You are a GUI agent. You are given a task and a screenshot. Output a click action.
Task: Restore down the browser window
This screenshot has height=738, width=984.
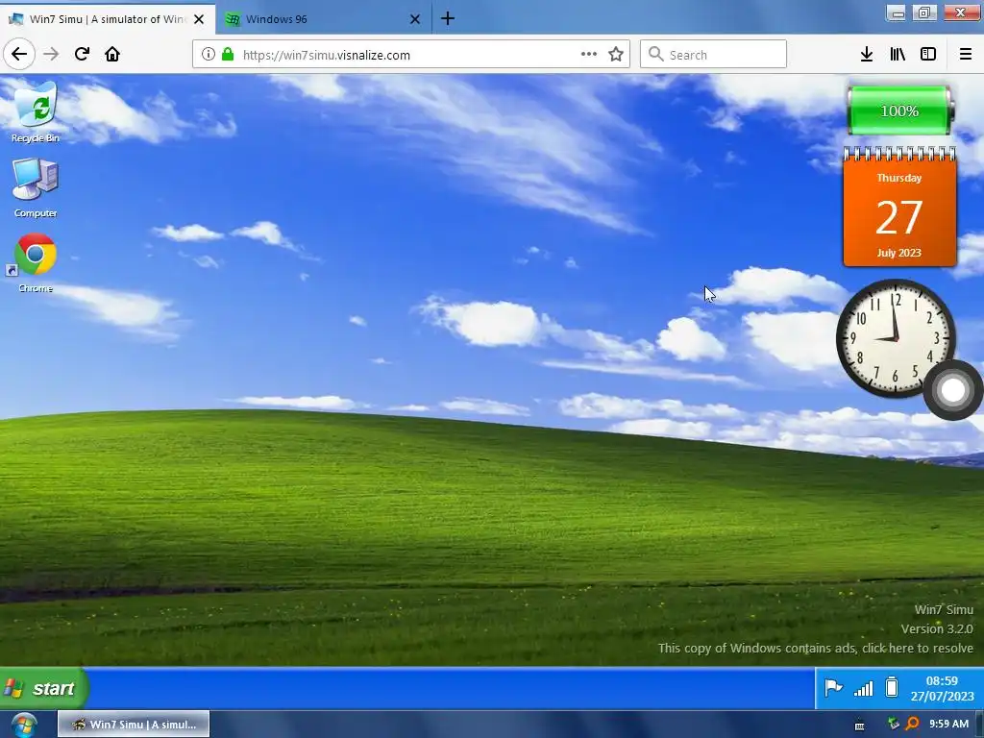pos(924,12)
